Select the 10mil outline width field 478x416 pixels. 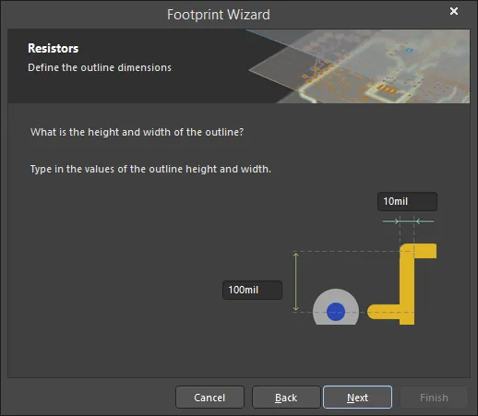407,201
